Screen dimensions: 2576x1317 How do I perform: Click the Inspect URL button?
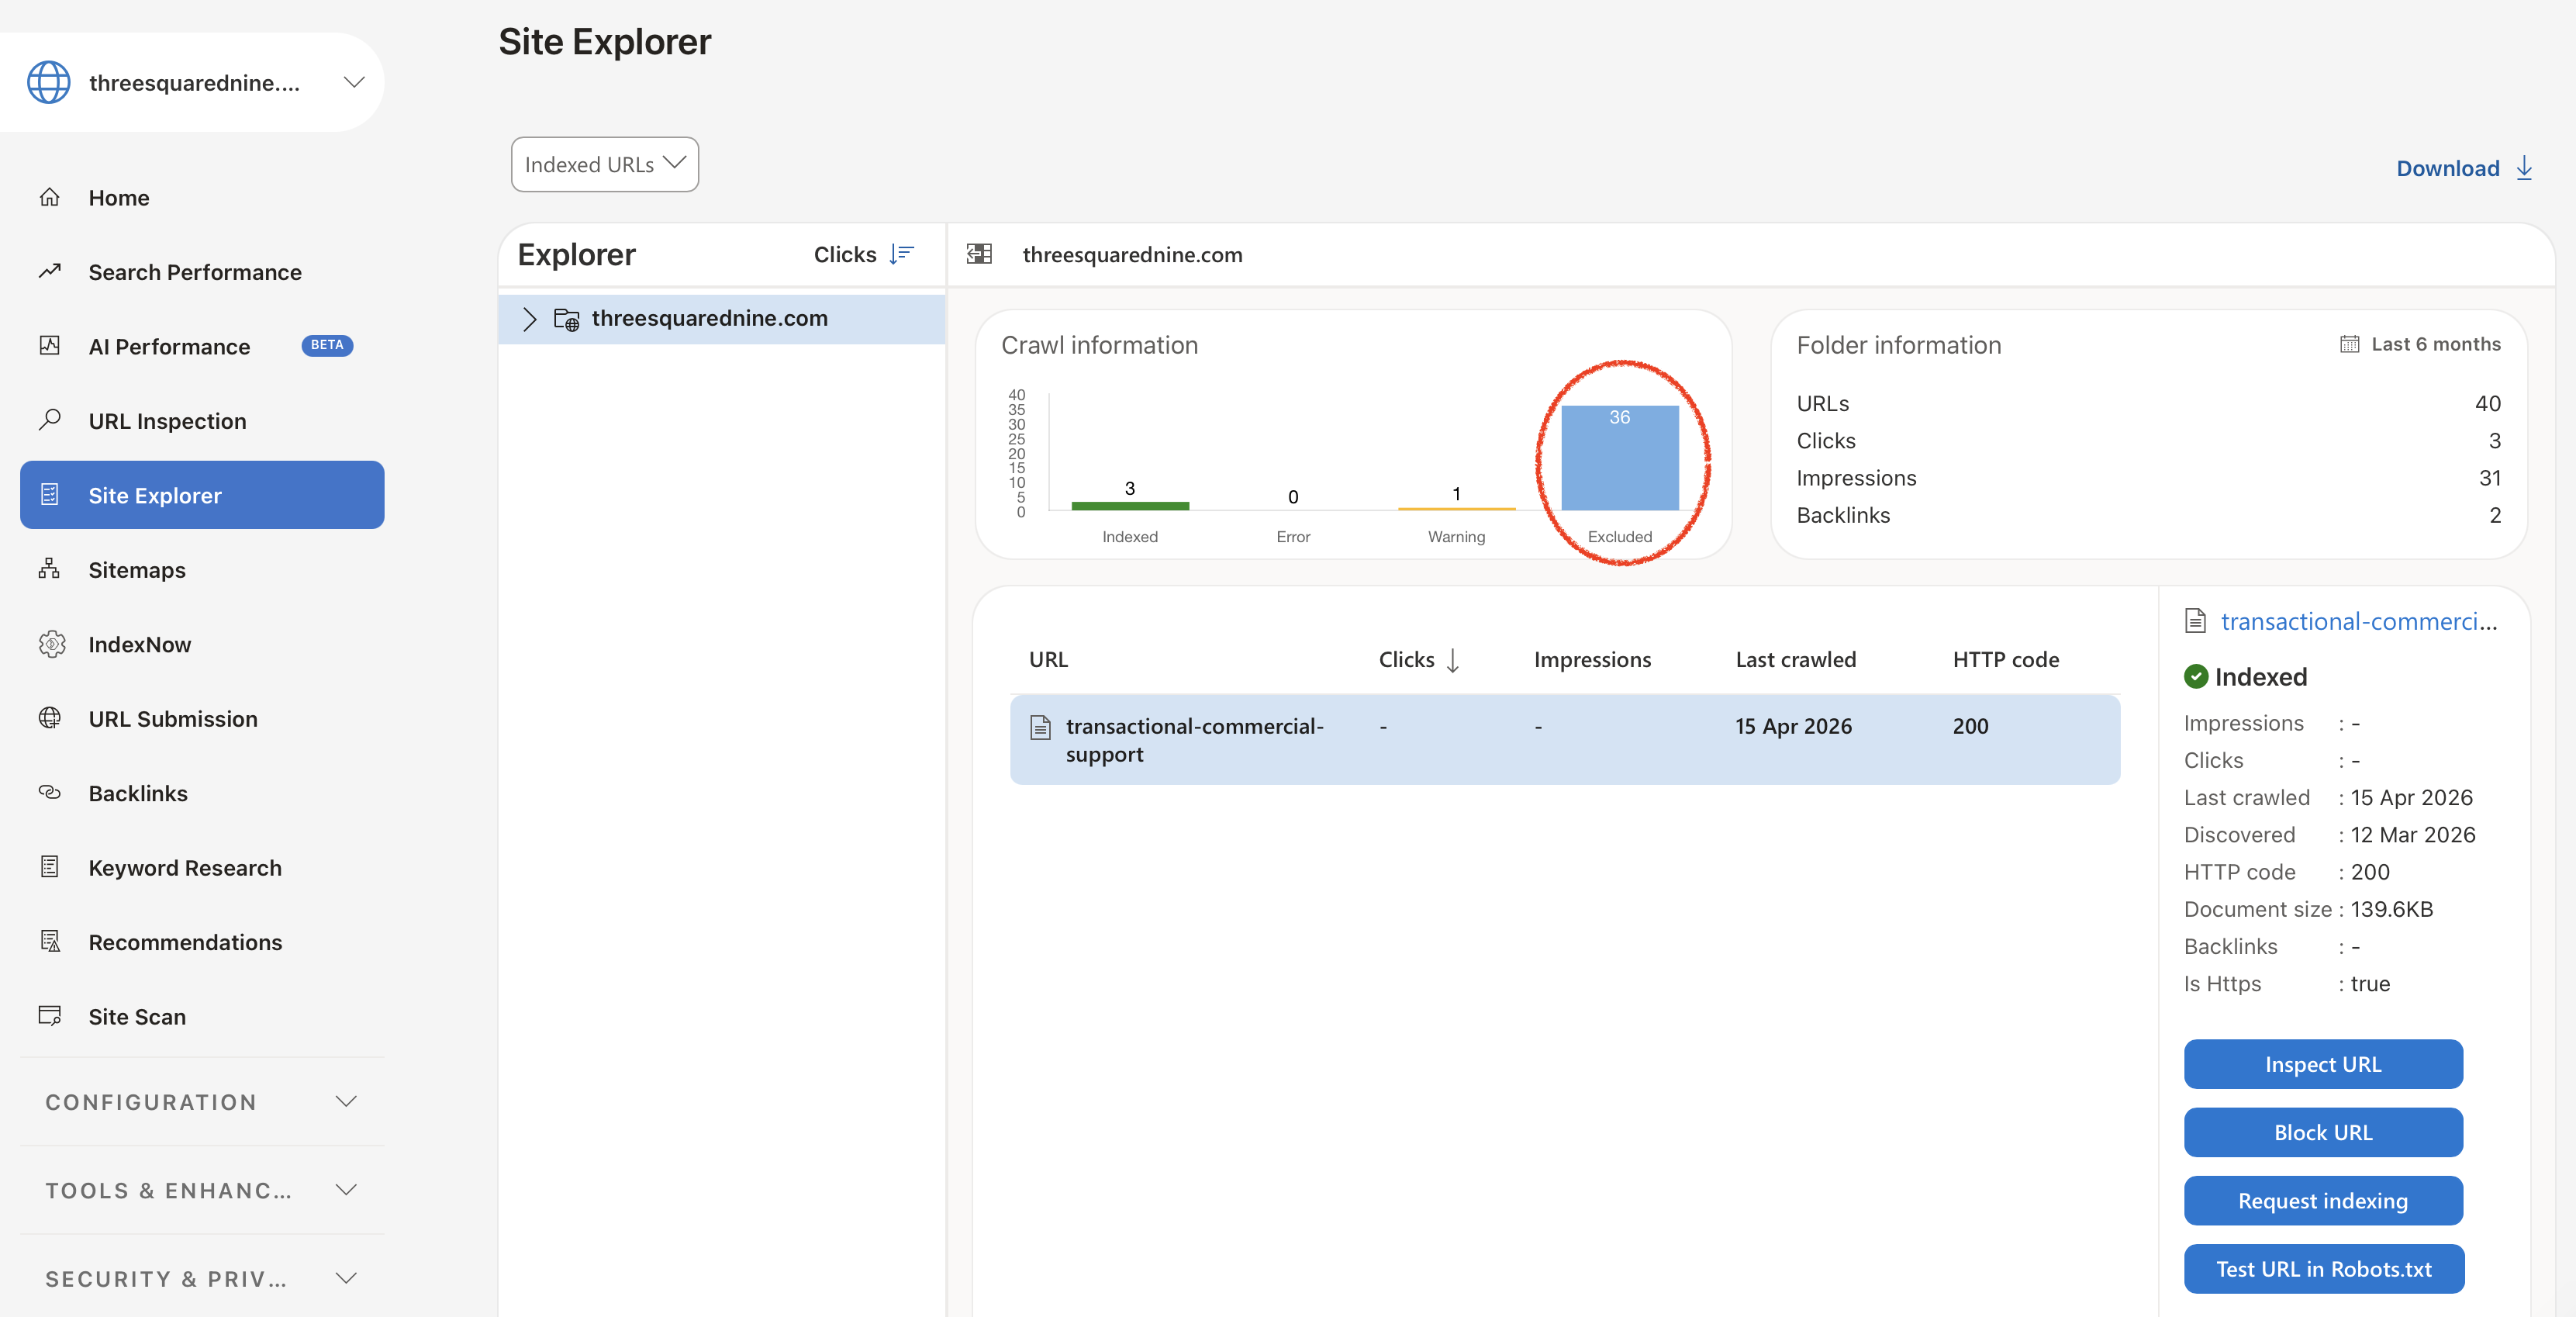click(x=2323, y=1064)
